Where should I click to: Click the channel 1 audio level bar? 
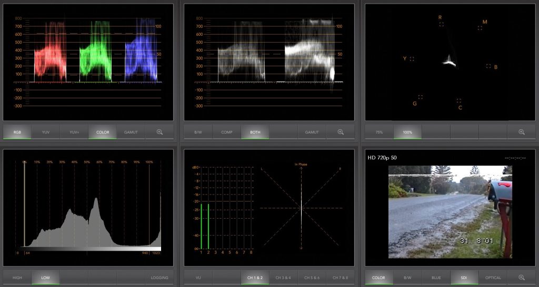click(x=201, y=226)
